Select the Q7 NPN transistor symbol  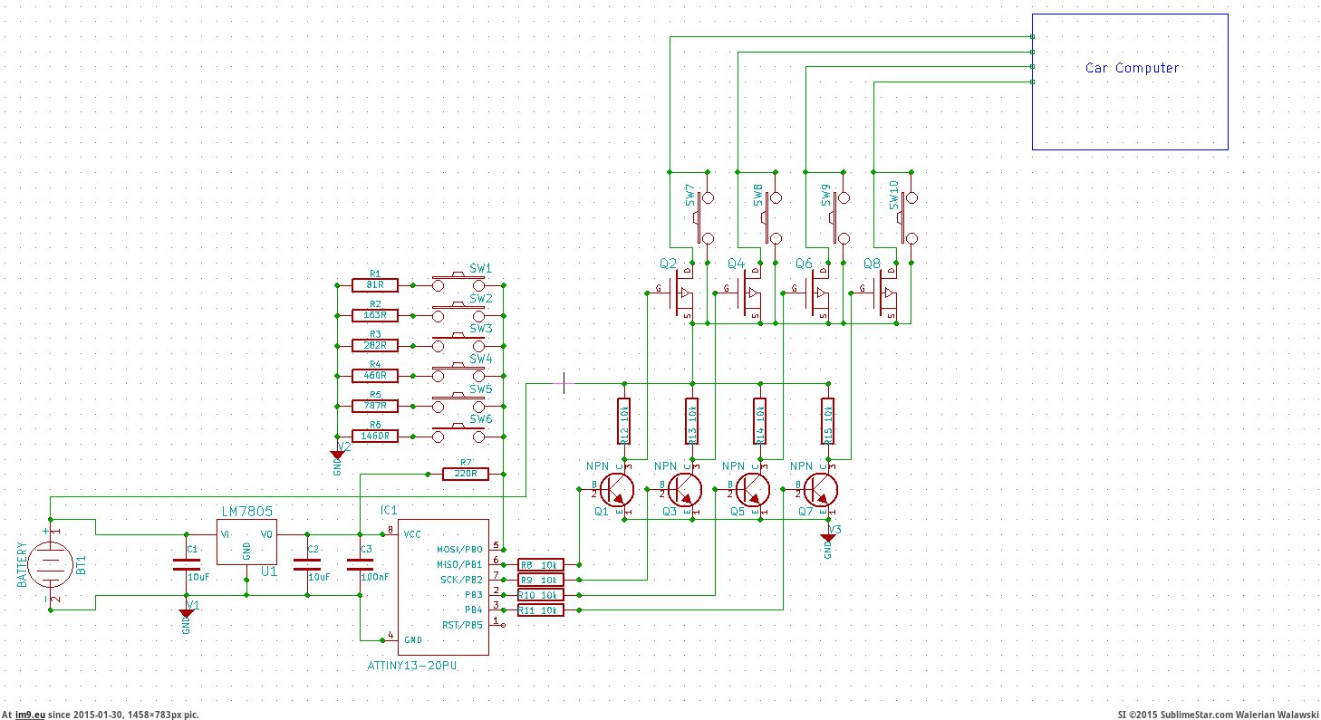pyautogui.click(x=821, y=490)
